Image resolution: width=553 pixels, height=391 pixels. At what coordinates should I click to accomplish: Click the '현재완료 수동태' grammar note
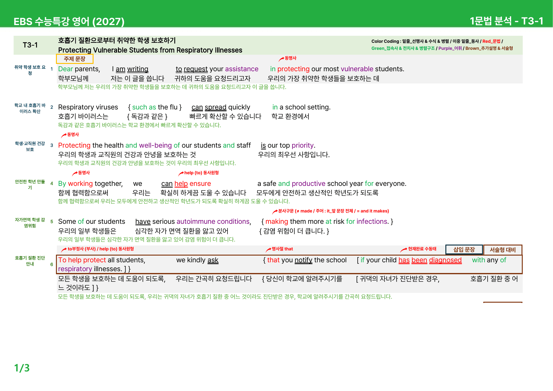click(422, 249)
